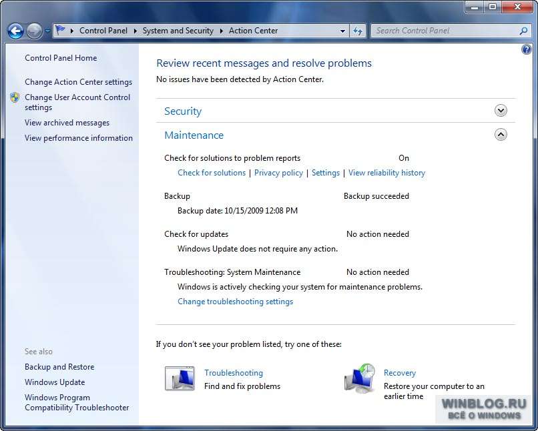
Task: Click System and Security breadcrumb
Action: pos(178,31)
